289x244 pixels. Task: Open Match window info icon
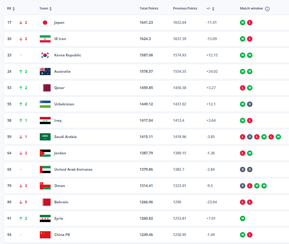click(x=267, y=9)
